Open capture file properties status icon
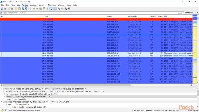This screenshot has height=112, width=199. [x=6, y=110]
